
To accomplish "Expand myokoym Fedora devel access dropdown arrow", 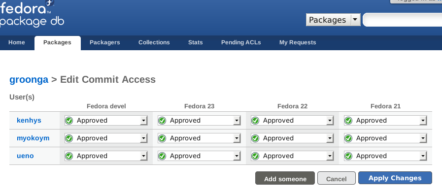I will [144, 138].
